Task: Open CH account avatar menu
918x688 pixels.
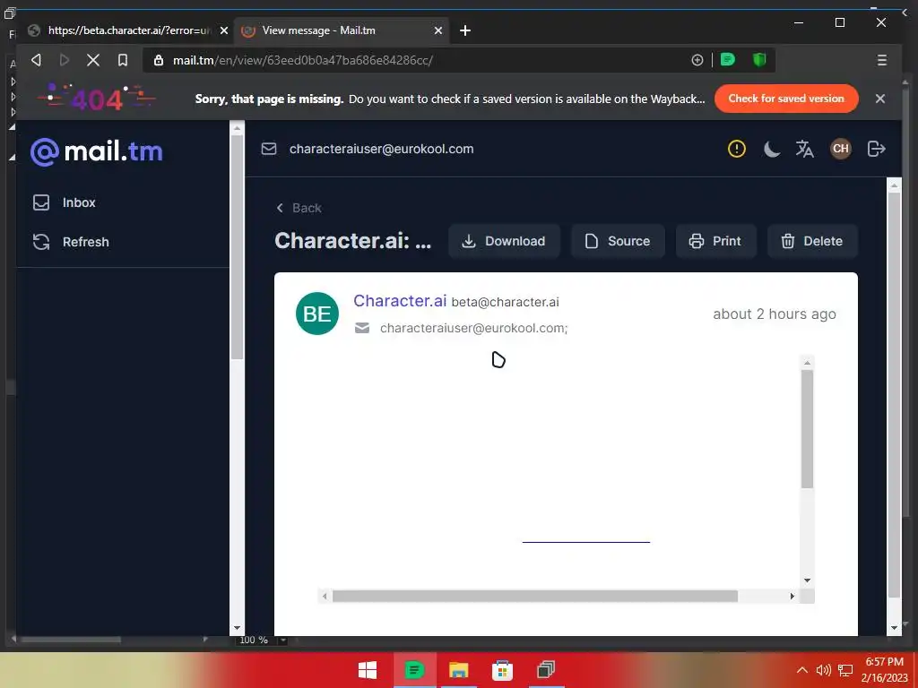Action: coord(841,149)
